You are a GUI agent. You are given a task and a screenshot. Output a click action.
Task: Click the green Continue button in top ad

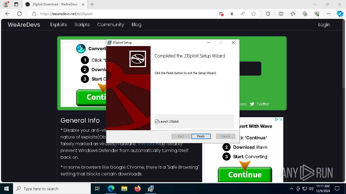[91, 97]
